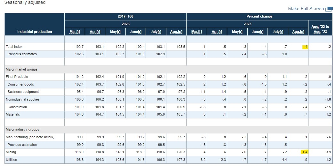Image resolution: width=336 pixels, height=166 pixels.
Task: Click the Manufacturing (see note below) row label
Action: click(x=30, y=137)
